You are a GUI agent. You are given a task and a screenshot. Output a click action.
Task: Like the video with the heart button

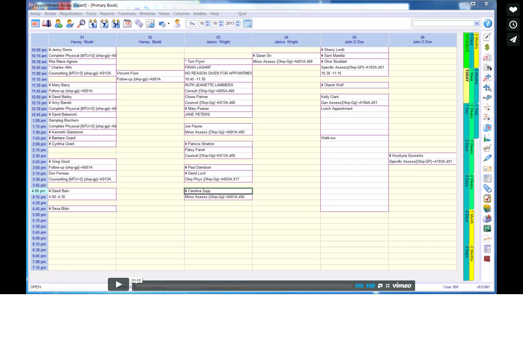click(x=513, y=10)
